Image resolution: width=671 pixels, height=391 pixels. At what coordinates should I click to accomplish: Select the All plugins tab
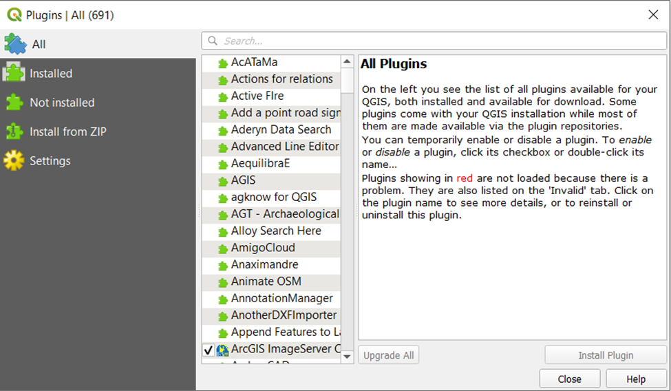(98, 44)
